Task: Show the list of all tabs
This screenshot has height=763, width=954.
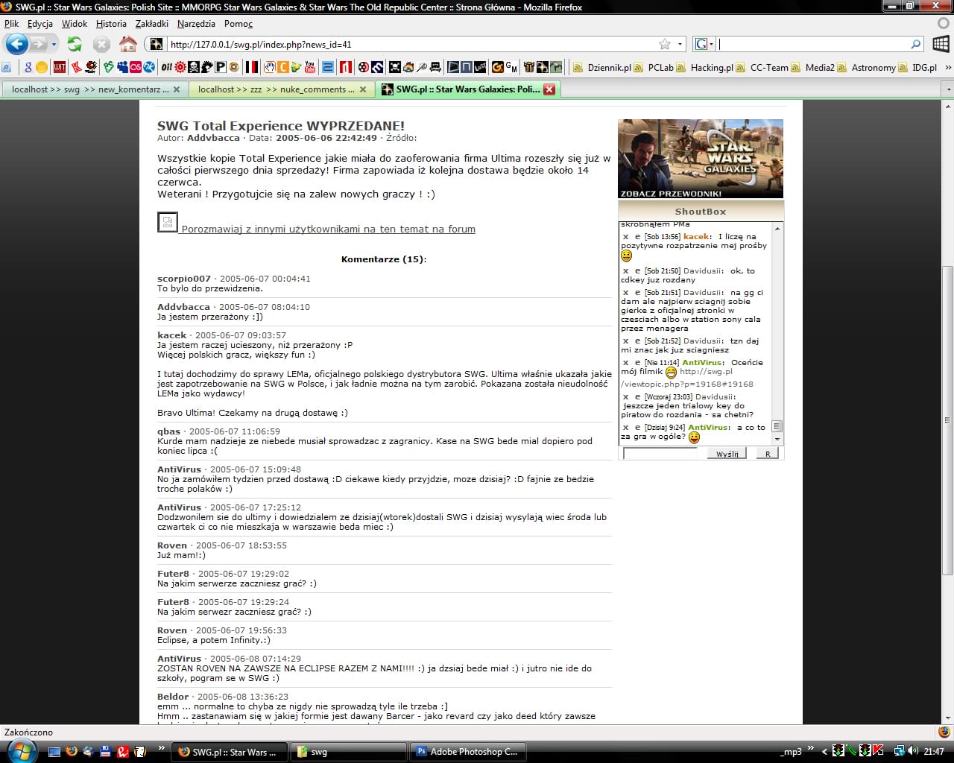Action: point(948,89)
